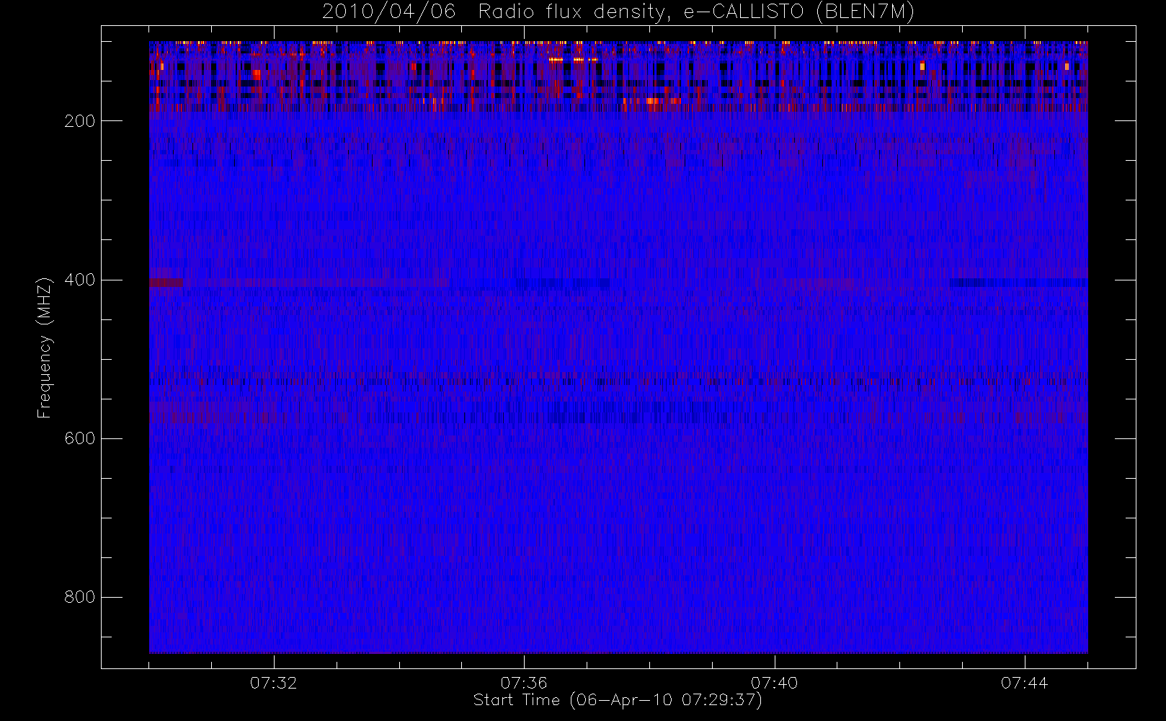
Task: Click the 600 frequency tick label
Action: 80,438
